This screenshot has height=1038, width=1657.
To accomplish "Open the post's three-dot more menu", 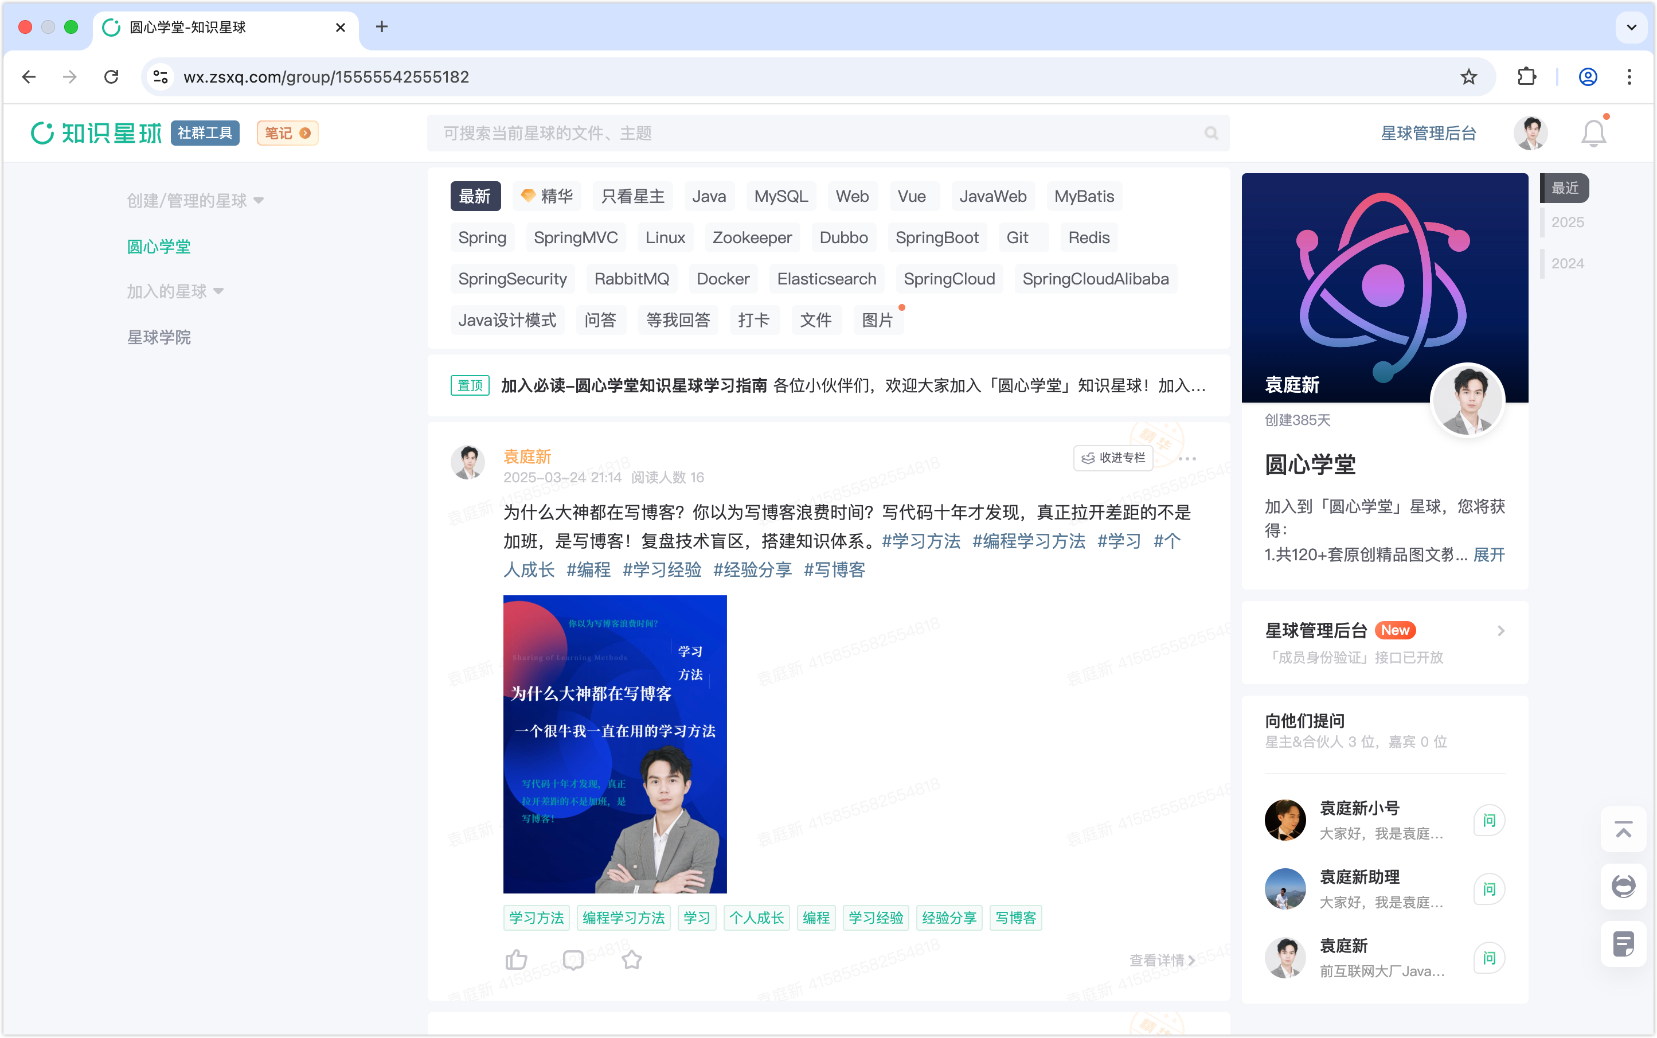I will tap(1187, 459).
